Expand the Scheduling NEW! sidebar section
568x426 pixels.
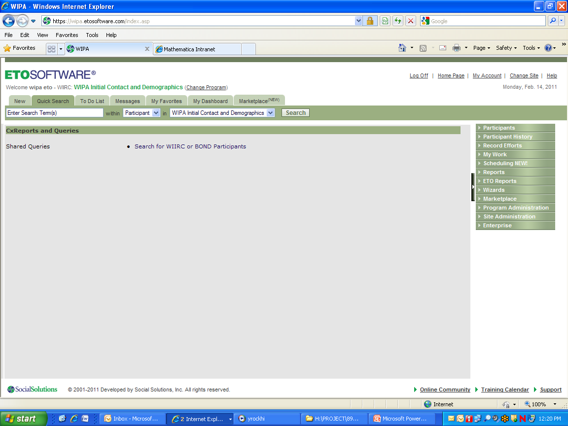coord(515,163)
